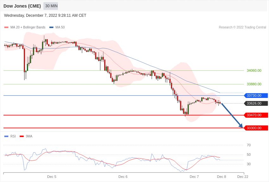Click the RSI 70 level label
The height and width of the screenshot is (182, 269).
tap(248, 145)
